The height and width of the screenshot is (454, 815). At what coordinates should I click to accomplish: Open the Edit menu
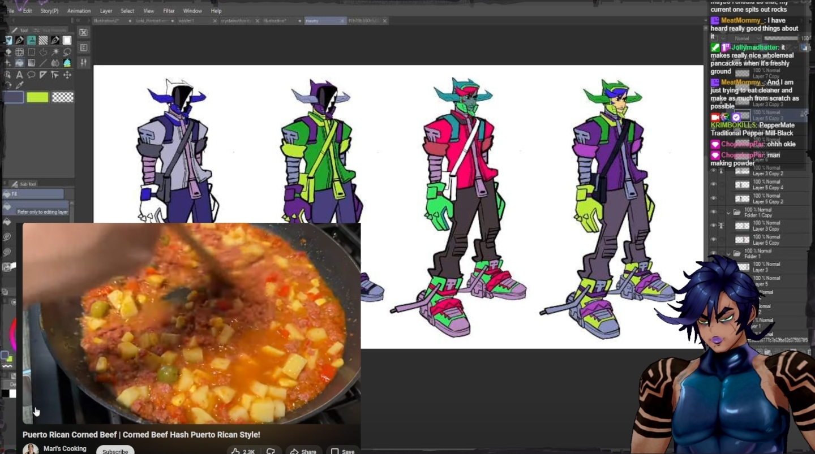tap(27, 11)
